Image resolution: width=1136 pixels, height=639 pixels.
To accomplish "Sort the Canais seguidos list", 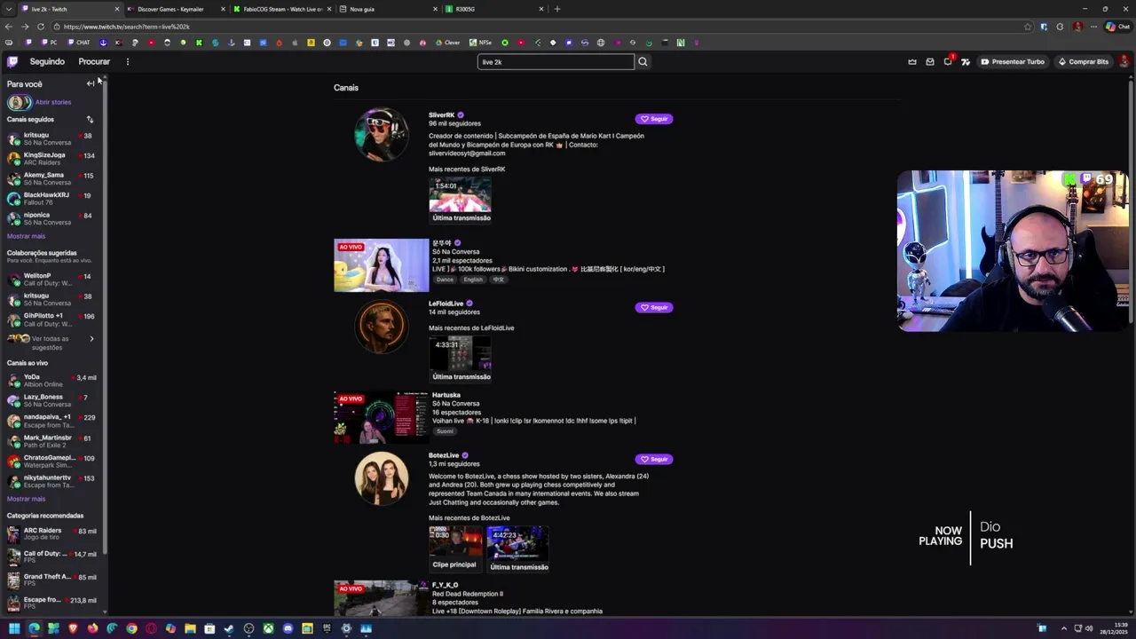I will click(90, 119).
